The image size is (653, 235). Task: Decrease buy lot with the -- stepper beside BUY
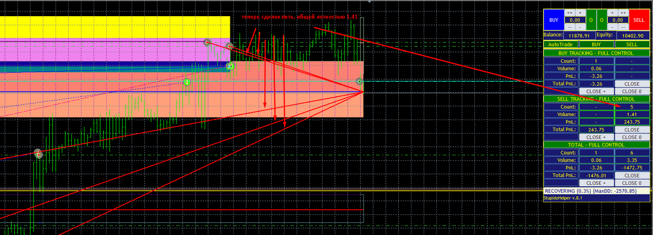pos(569,27)
